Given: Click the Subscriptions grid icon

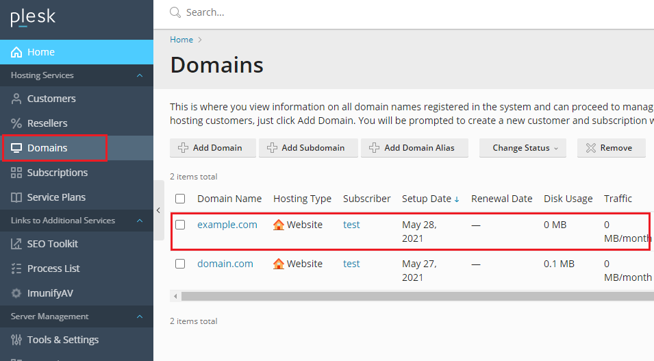Looking at the screenshot, I should 16,173.
